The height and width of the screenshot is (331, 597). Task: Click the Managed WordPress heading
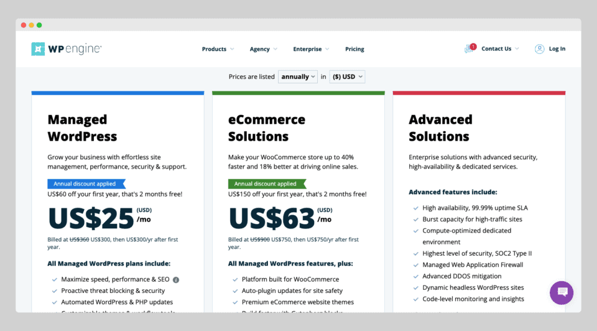click(82, 128)
